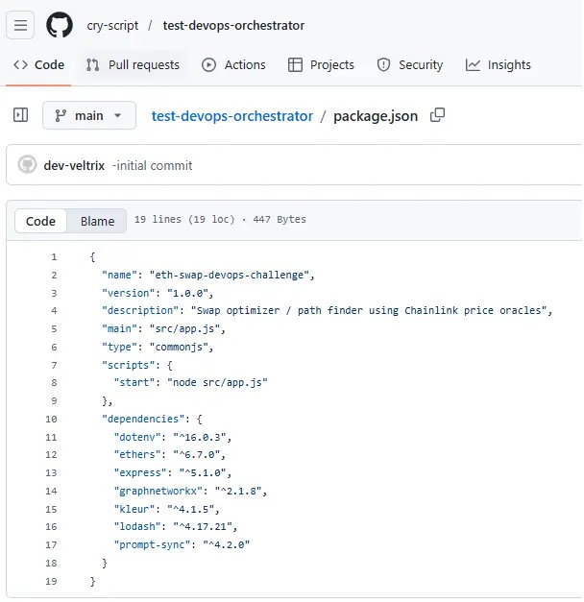Image resolution: width=584 pixels, height=602 pixels.
Task: Open the -initial commit message link
Action: click(x=152, y=165)
